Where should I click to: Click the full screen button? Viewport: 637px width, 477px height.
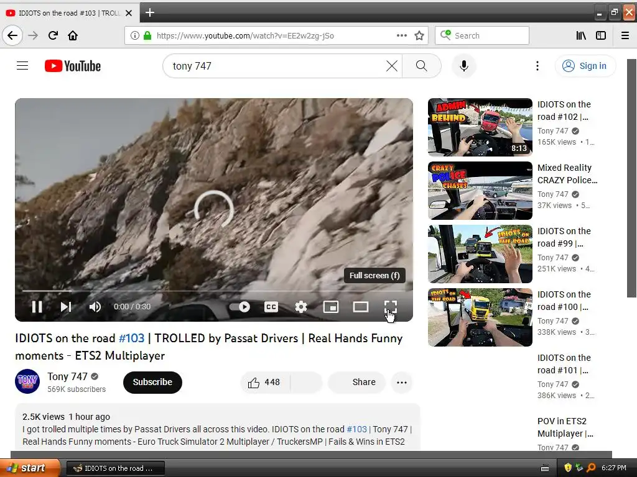391,307
